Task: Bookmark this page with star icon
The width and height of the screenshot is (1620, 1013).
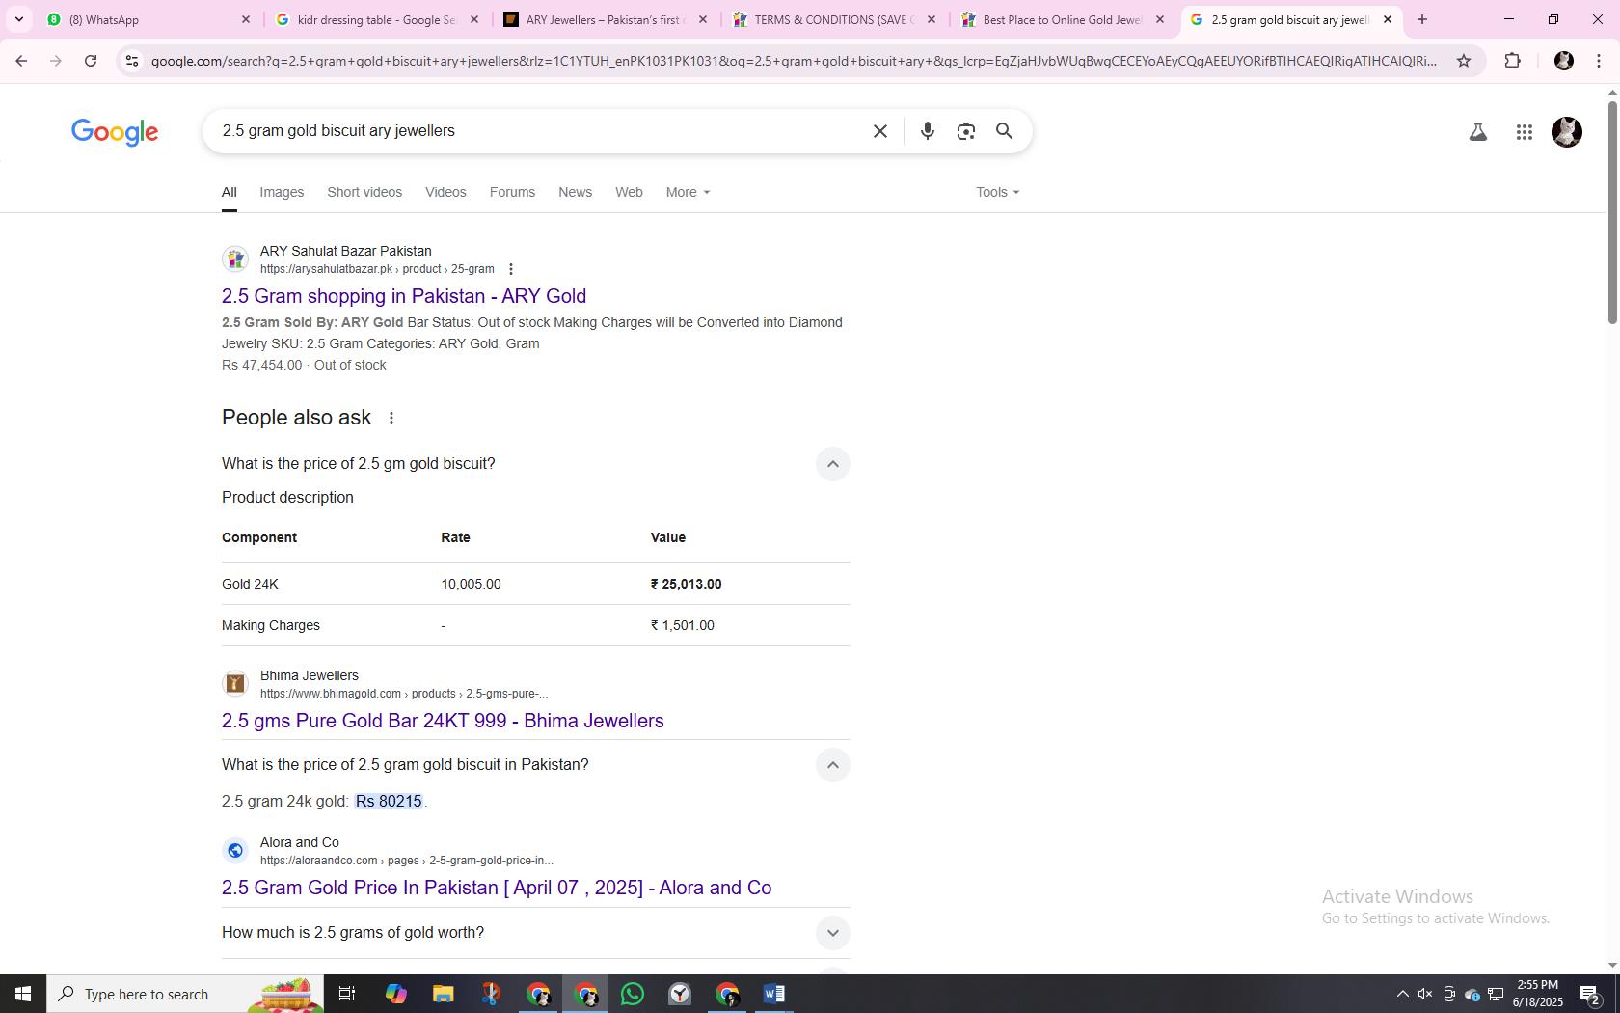Action: click(1463, 61)
